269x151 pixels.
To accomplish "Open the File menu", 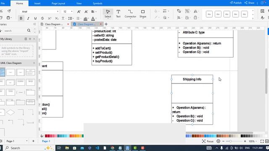I will (3, 3).
